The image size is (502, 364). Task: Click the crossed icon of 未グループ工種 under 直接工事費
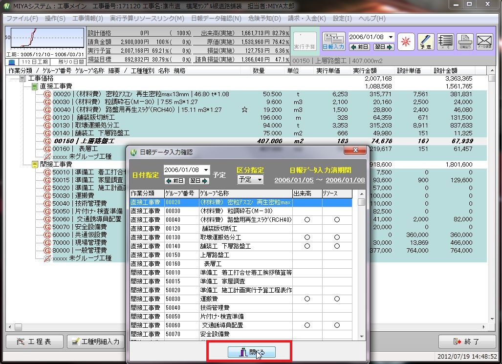coord(47,156)
